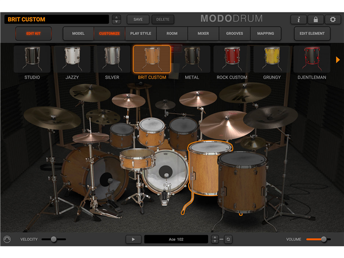Open settings with the gear icon
Viewport: 344px width, 258px height.
(x=333, y=19)
